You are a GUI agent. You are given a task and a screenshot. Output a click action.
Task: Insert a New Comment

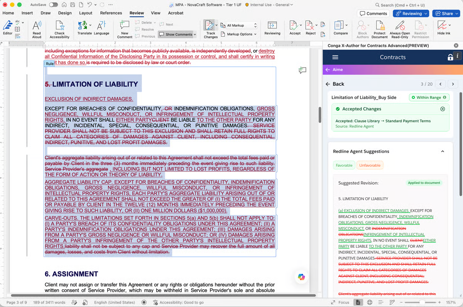pyautogui.click(x=125, y=29)
